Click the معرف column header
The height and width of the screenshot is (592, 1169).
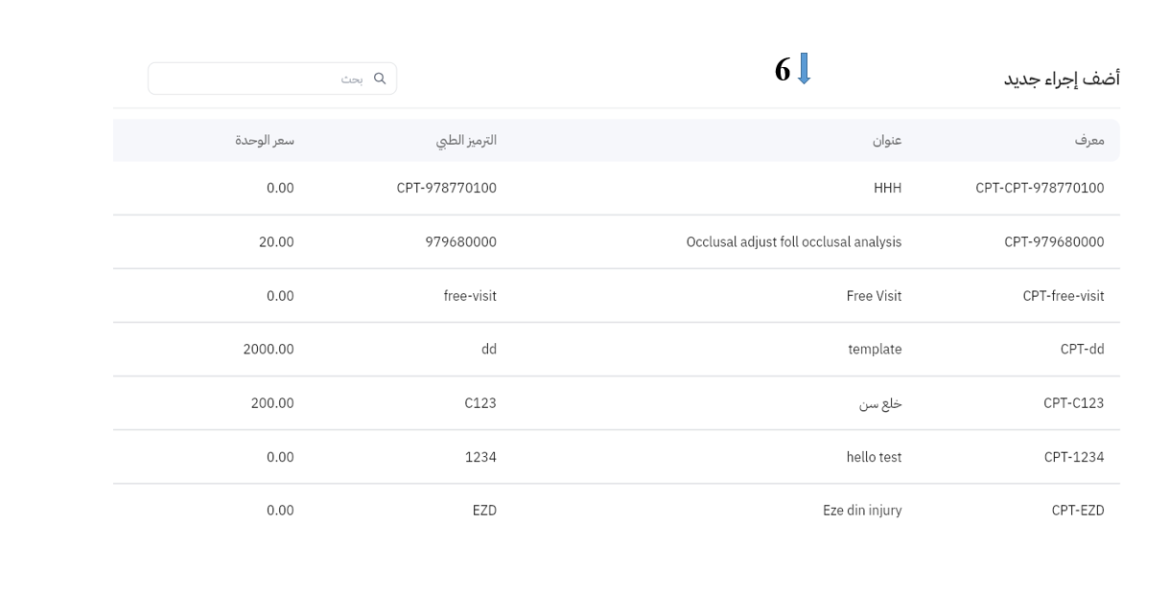click(1088, 140)
